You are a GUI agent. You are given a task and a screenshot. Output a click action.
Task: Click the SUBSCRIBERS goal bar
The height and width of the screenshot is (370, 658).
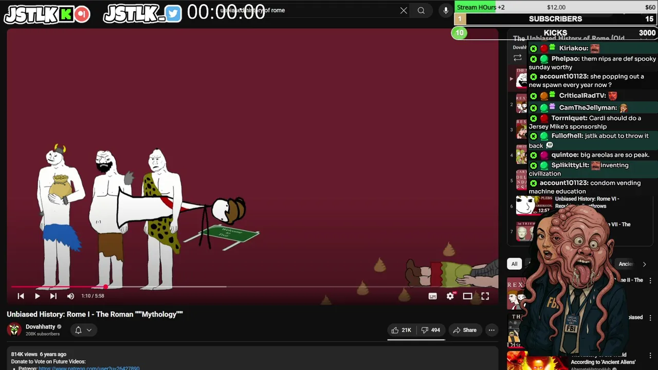click(x=555, y=19)
